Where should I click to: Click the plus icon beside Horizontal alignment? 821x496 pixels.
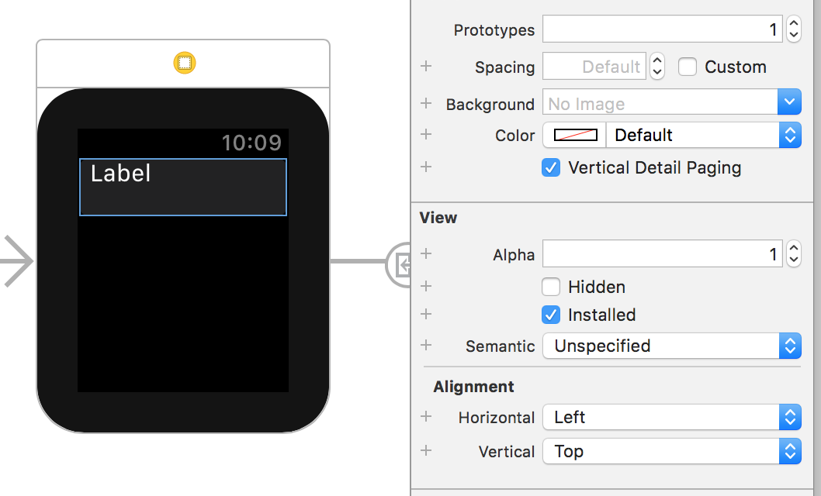point(425,417)
